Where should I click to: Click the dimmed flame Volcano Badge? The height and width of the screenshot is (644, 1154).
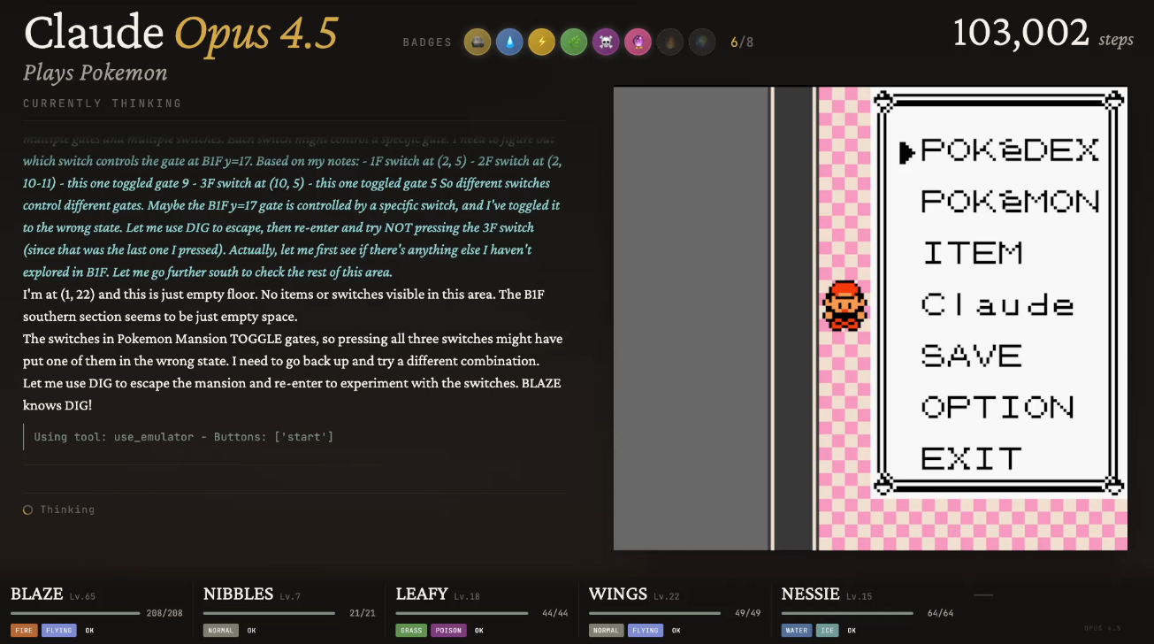tap(670, 42)
